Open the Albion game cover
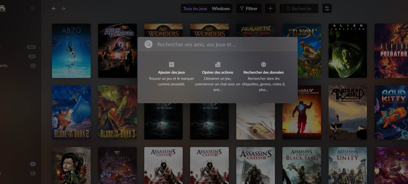 pos(302,51)
